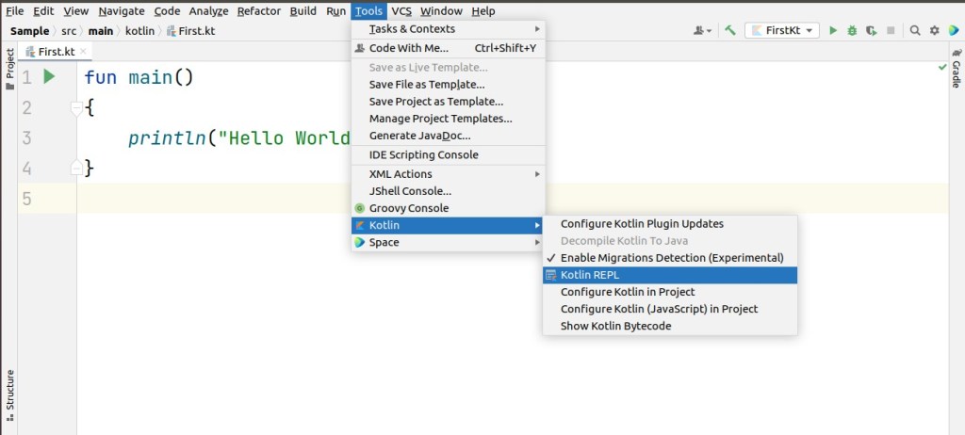Select Configure Kotlin in Project

[x=670, y=292]
